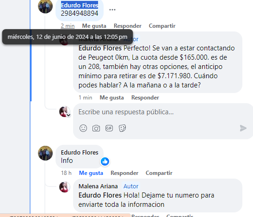253x217 pixels.
Task: Open the emoji picker in the reply box
Action: (x=83, y=128)
